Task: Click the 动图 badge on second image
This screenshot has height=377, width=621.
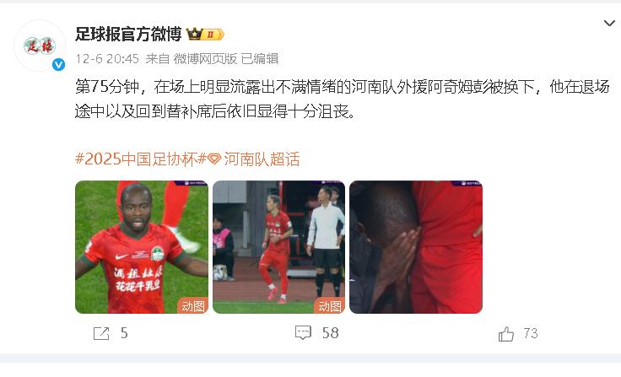Action: click(x=330, y=305)
